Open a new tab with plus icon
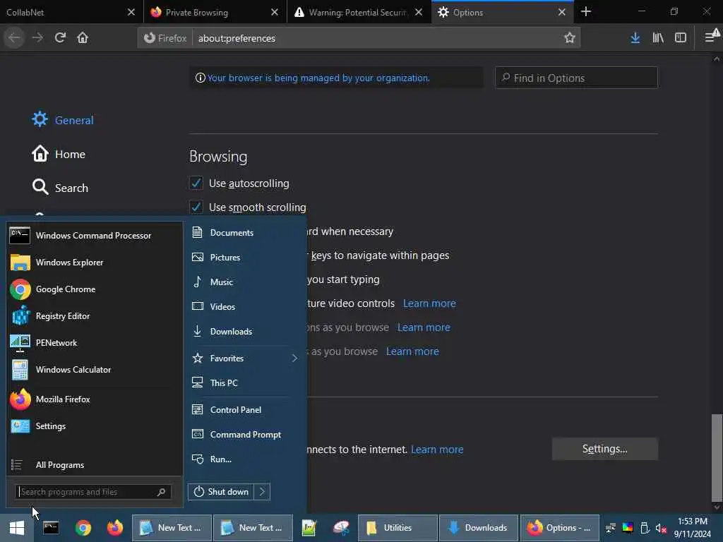The image size is (723, 542). 586,11
